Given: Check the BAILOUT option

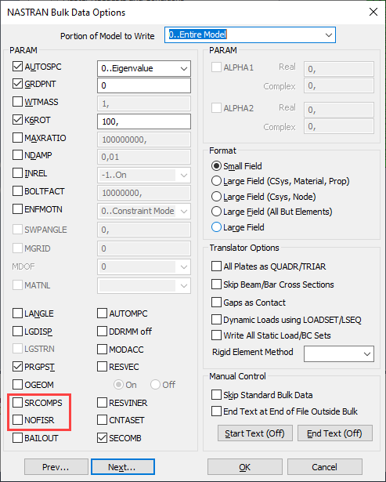Looking at the screenshot, I should (17, 437).
